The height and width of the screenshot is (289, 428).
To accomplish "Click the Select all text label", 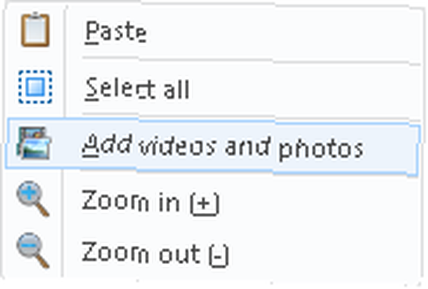I will pyautogui.click(x=137, y=89).
